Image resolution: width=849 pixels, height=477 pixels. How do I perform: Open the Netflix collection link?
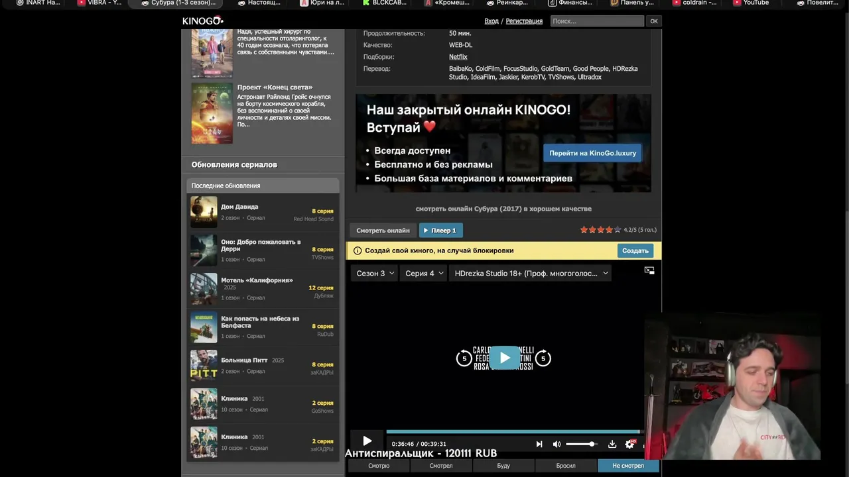[458, 57]
